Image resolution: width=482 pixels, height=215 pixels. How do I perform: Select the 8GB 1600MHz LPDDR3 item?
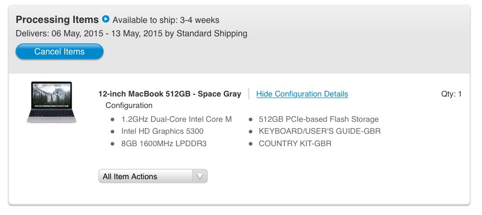(x=164, y=144)
